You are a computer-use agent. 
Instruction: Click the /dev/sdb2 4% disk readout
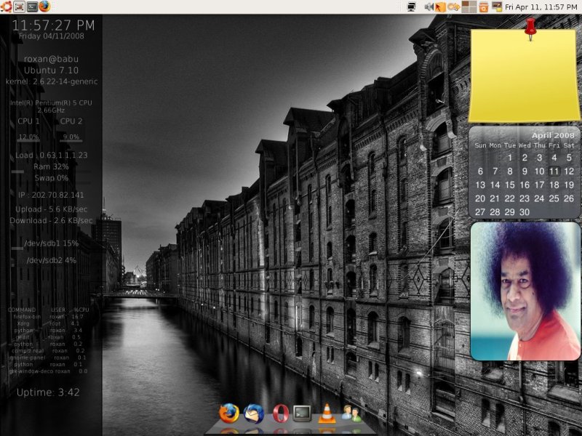tap(52, 261)
